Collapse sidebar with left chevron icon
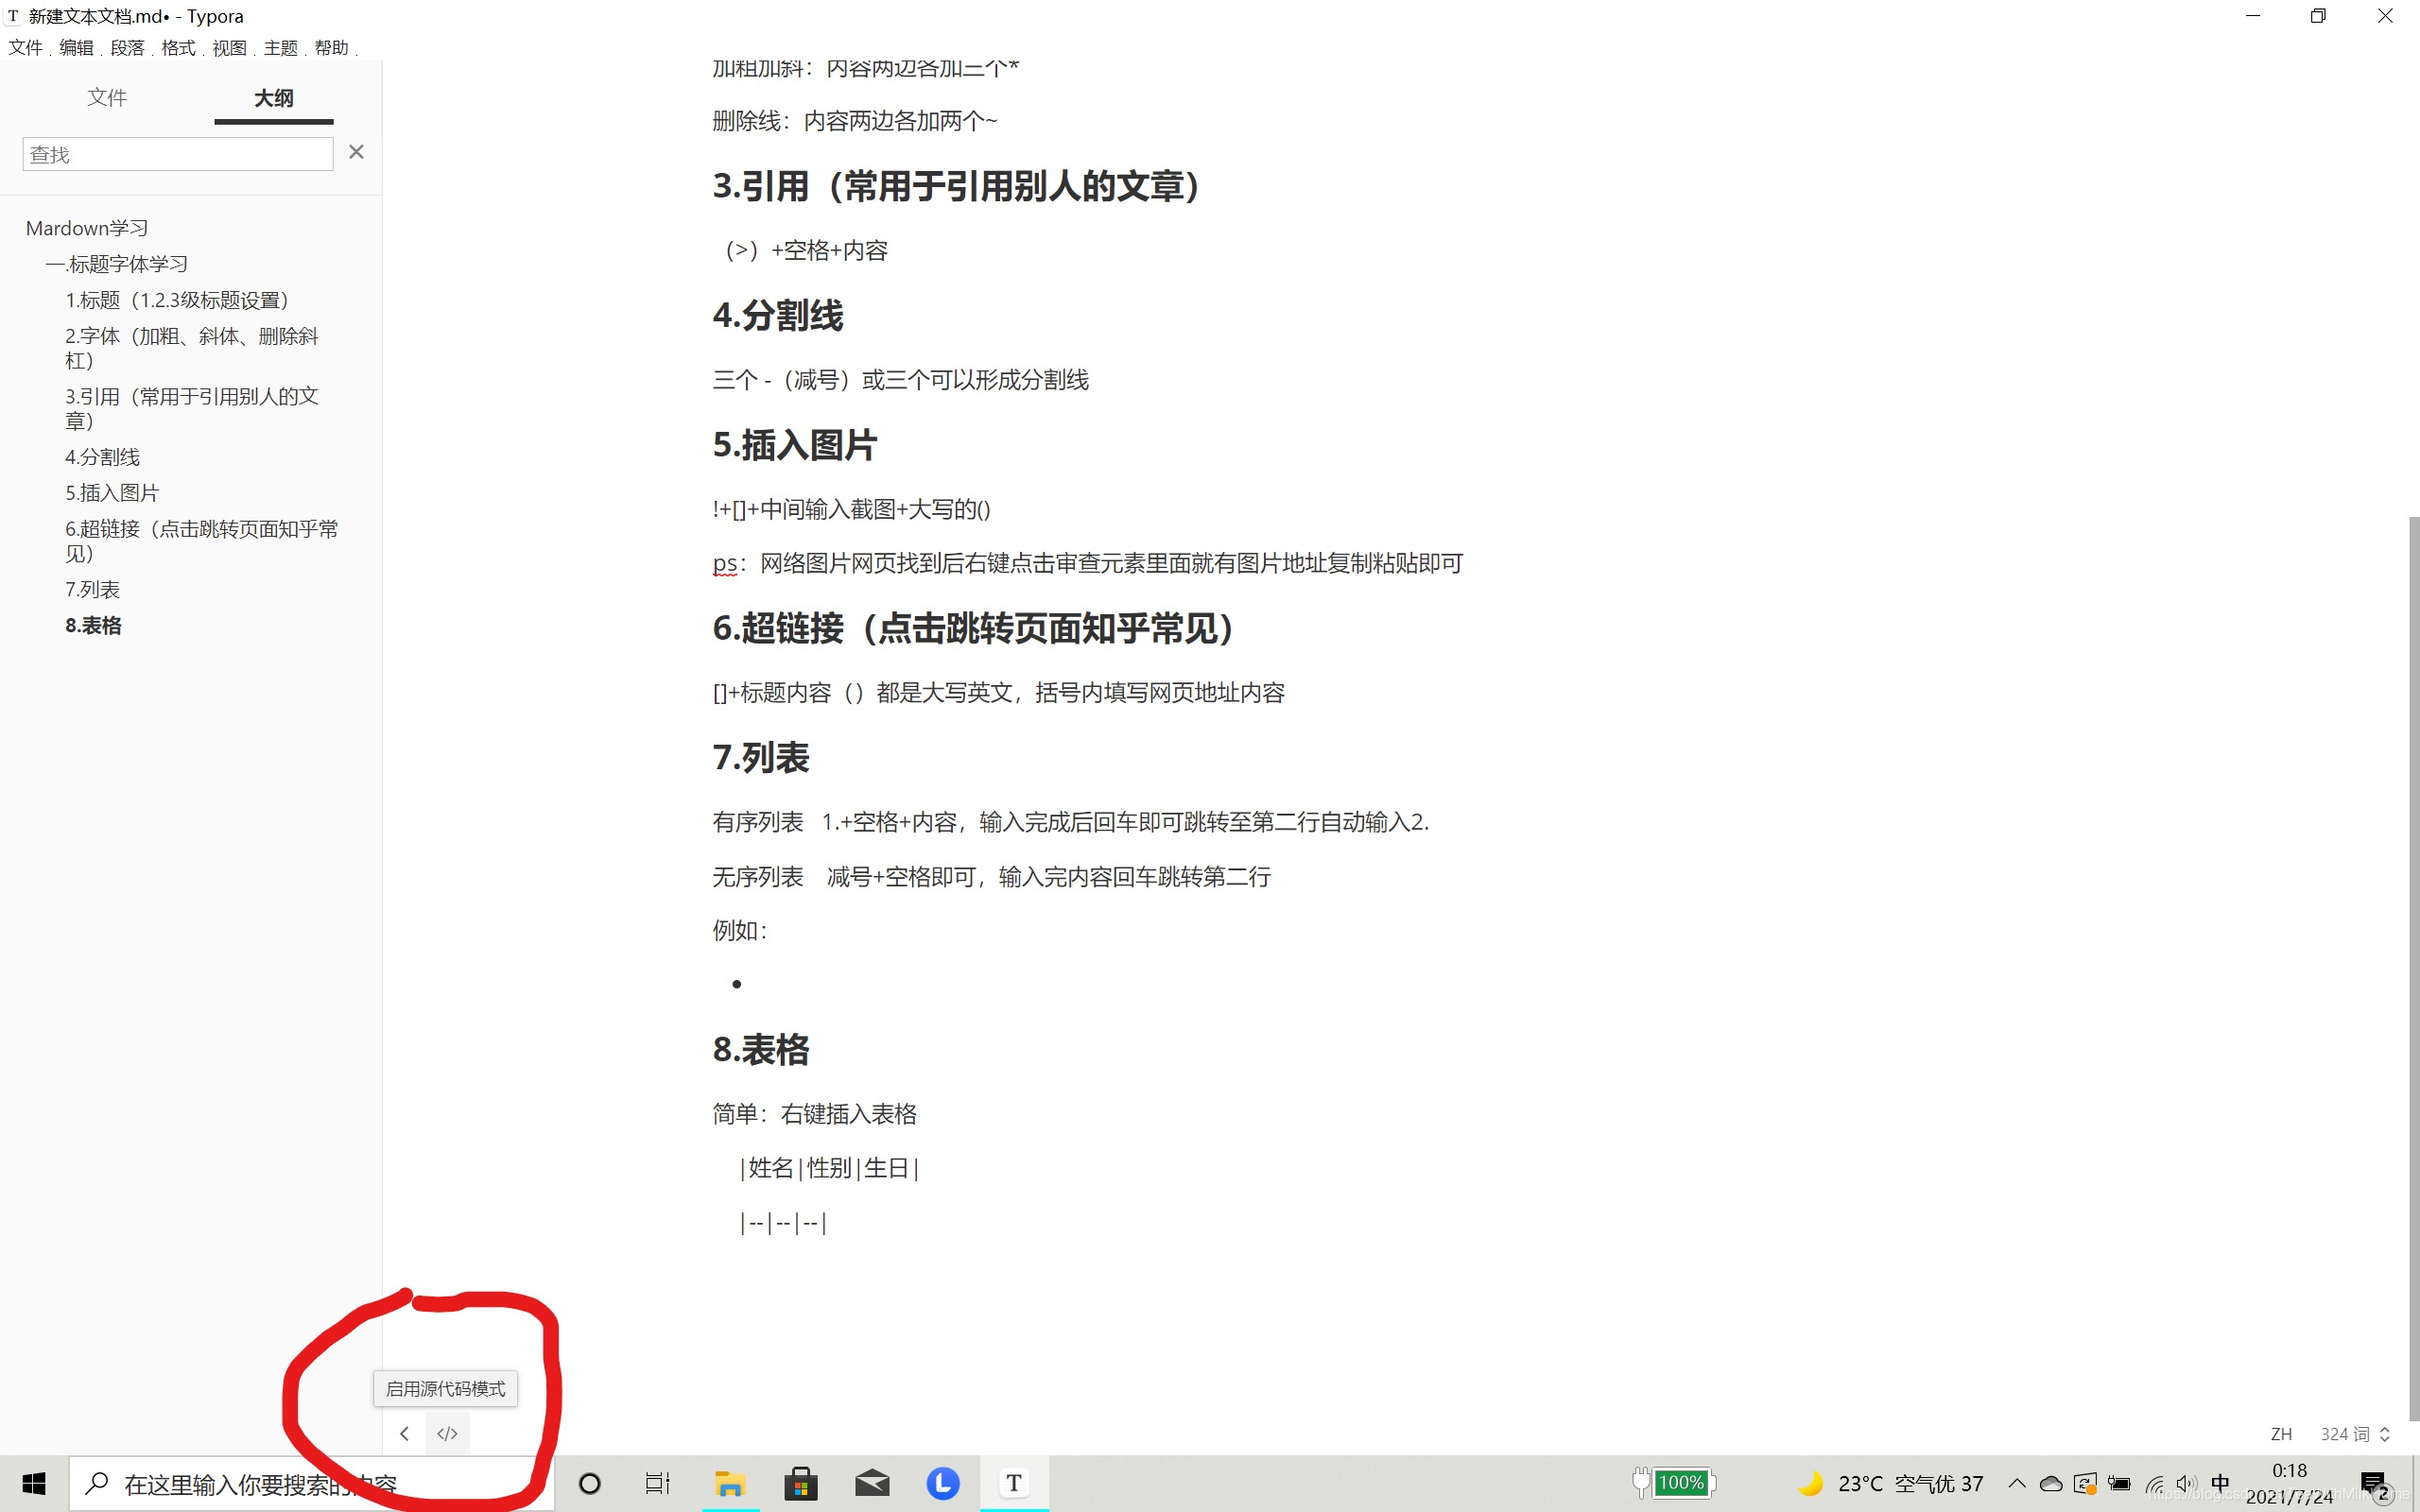Image resolution: width=2420 pixels, height=1512 pixels. point(404,1433)
